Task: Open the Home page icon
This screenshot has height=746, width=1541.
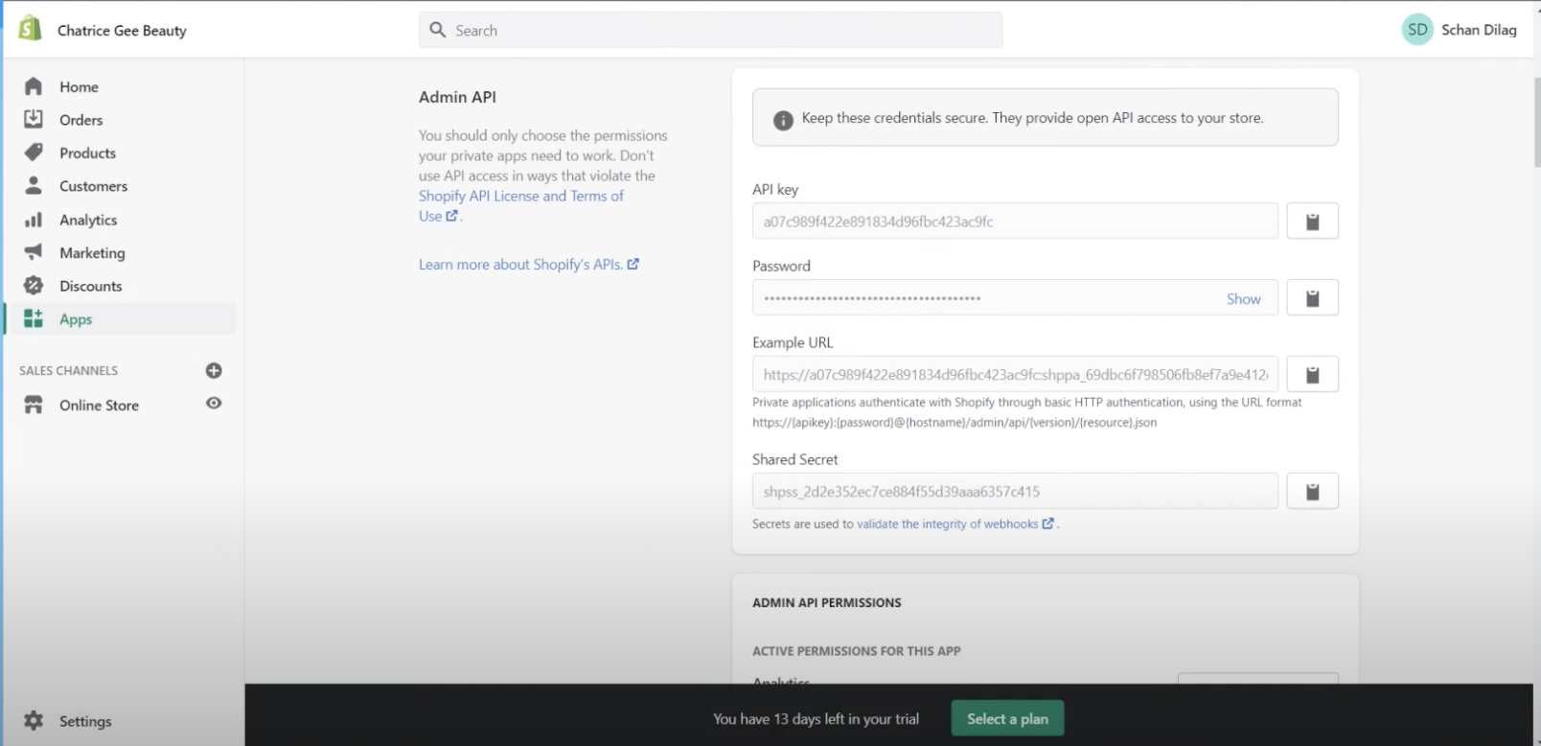Action: point(34,86)
